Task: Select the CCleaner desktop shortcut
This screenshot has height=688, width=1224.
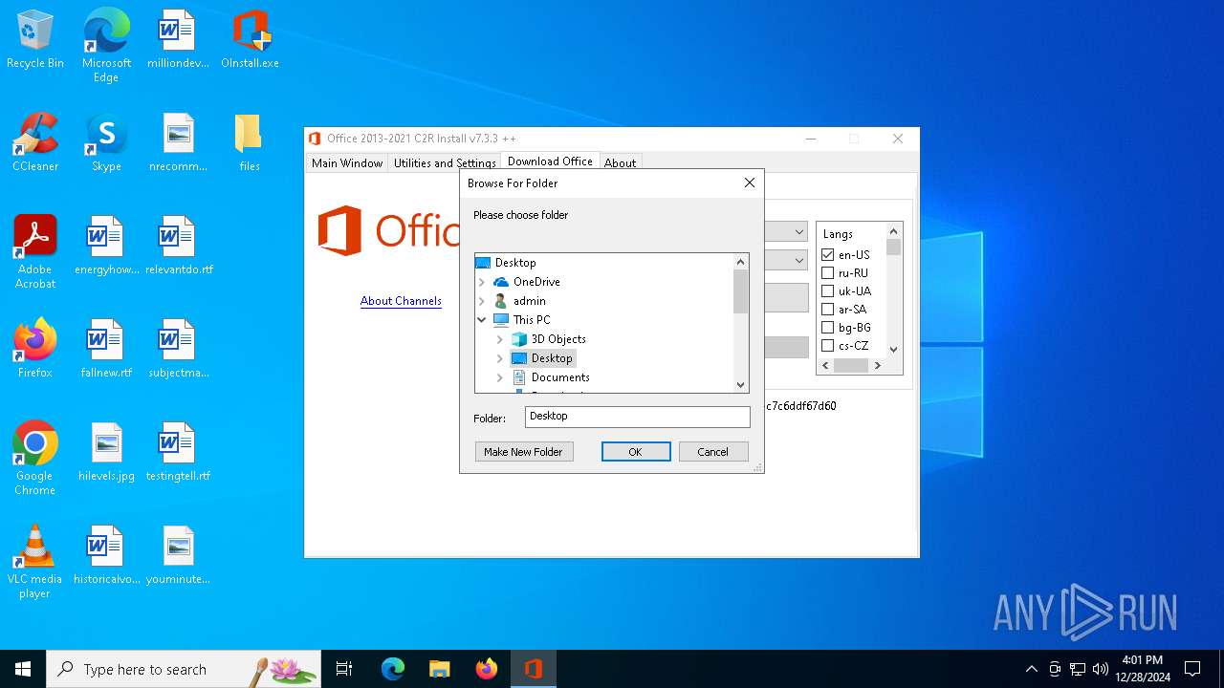Action: 35,143
